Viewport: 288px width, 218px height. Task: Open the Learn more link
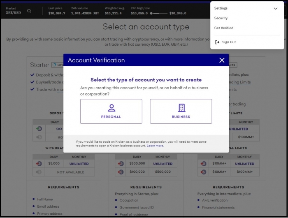pyautogui.click(x=155, y=146)
